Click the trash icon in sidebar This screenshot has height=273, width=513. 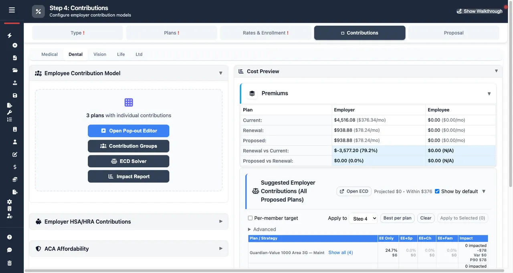pyautogui.click(x=10, y=263)
